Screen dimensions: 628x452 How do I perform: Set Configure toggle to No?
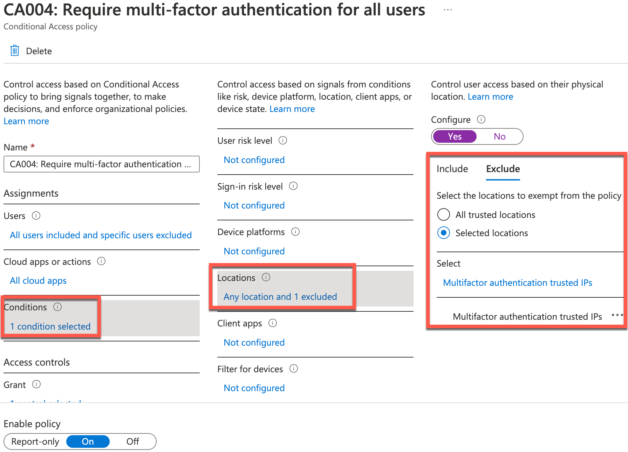(499, 136)
